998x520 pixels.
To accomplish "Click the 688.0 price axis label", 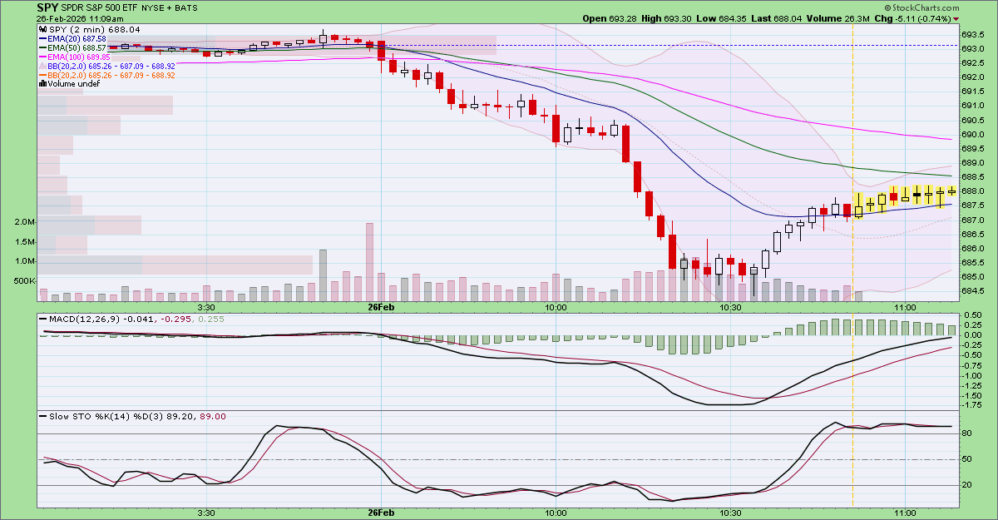I will tap(974, 191).
